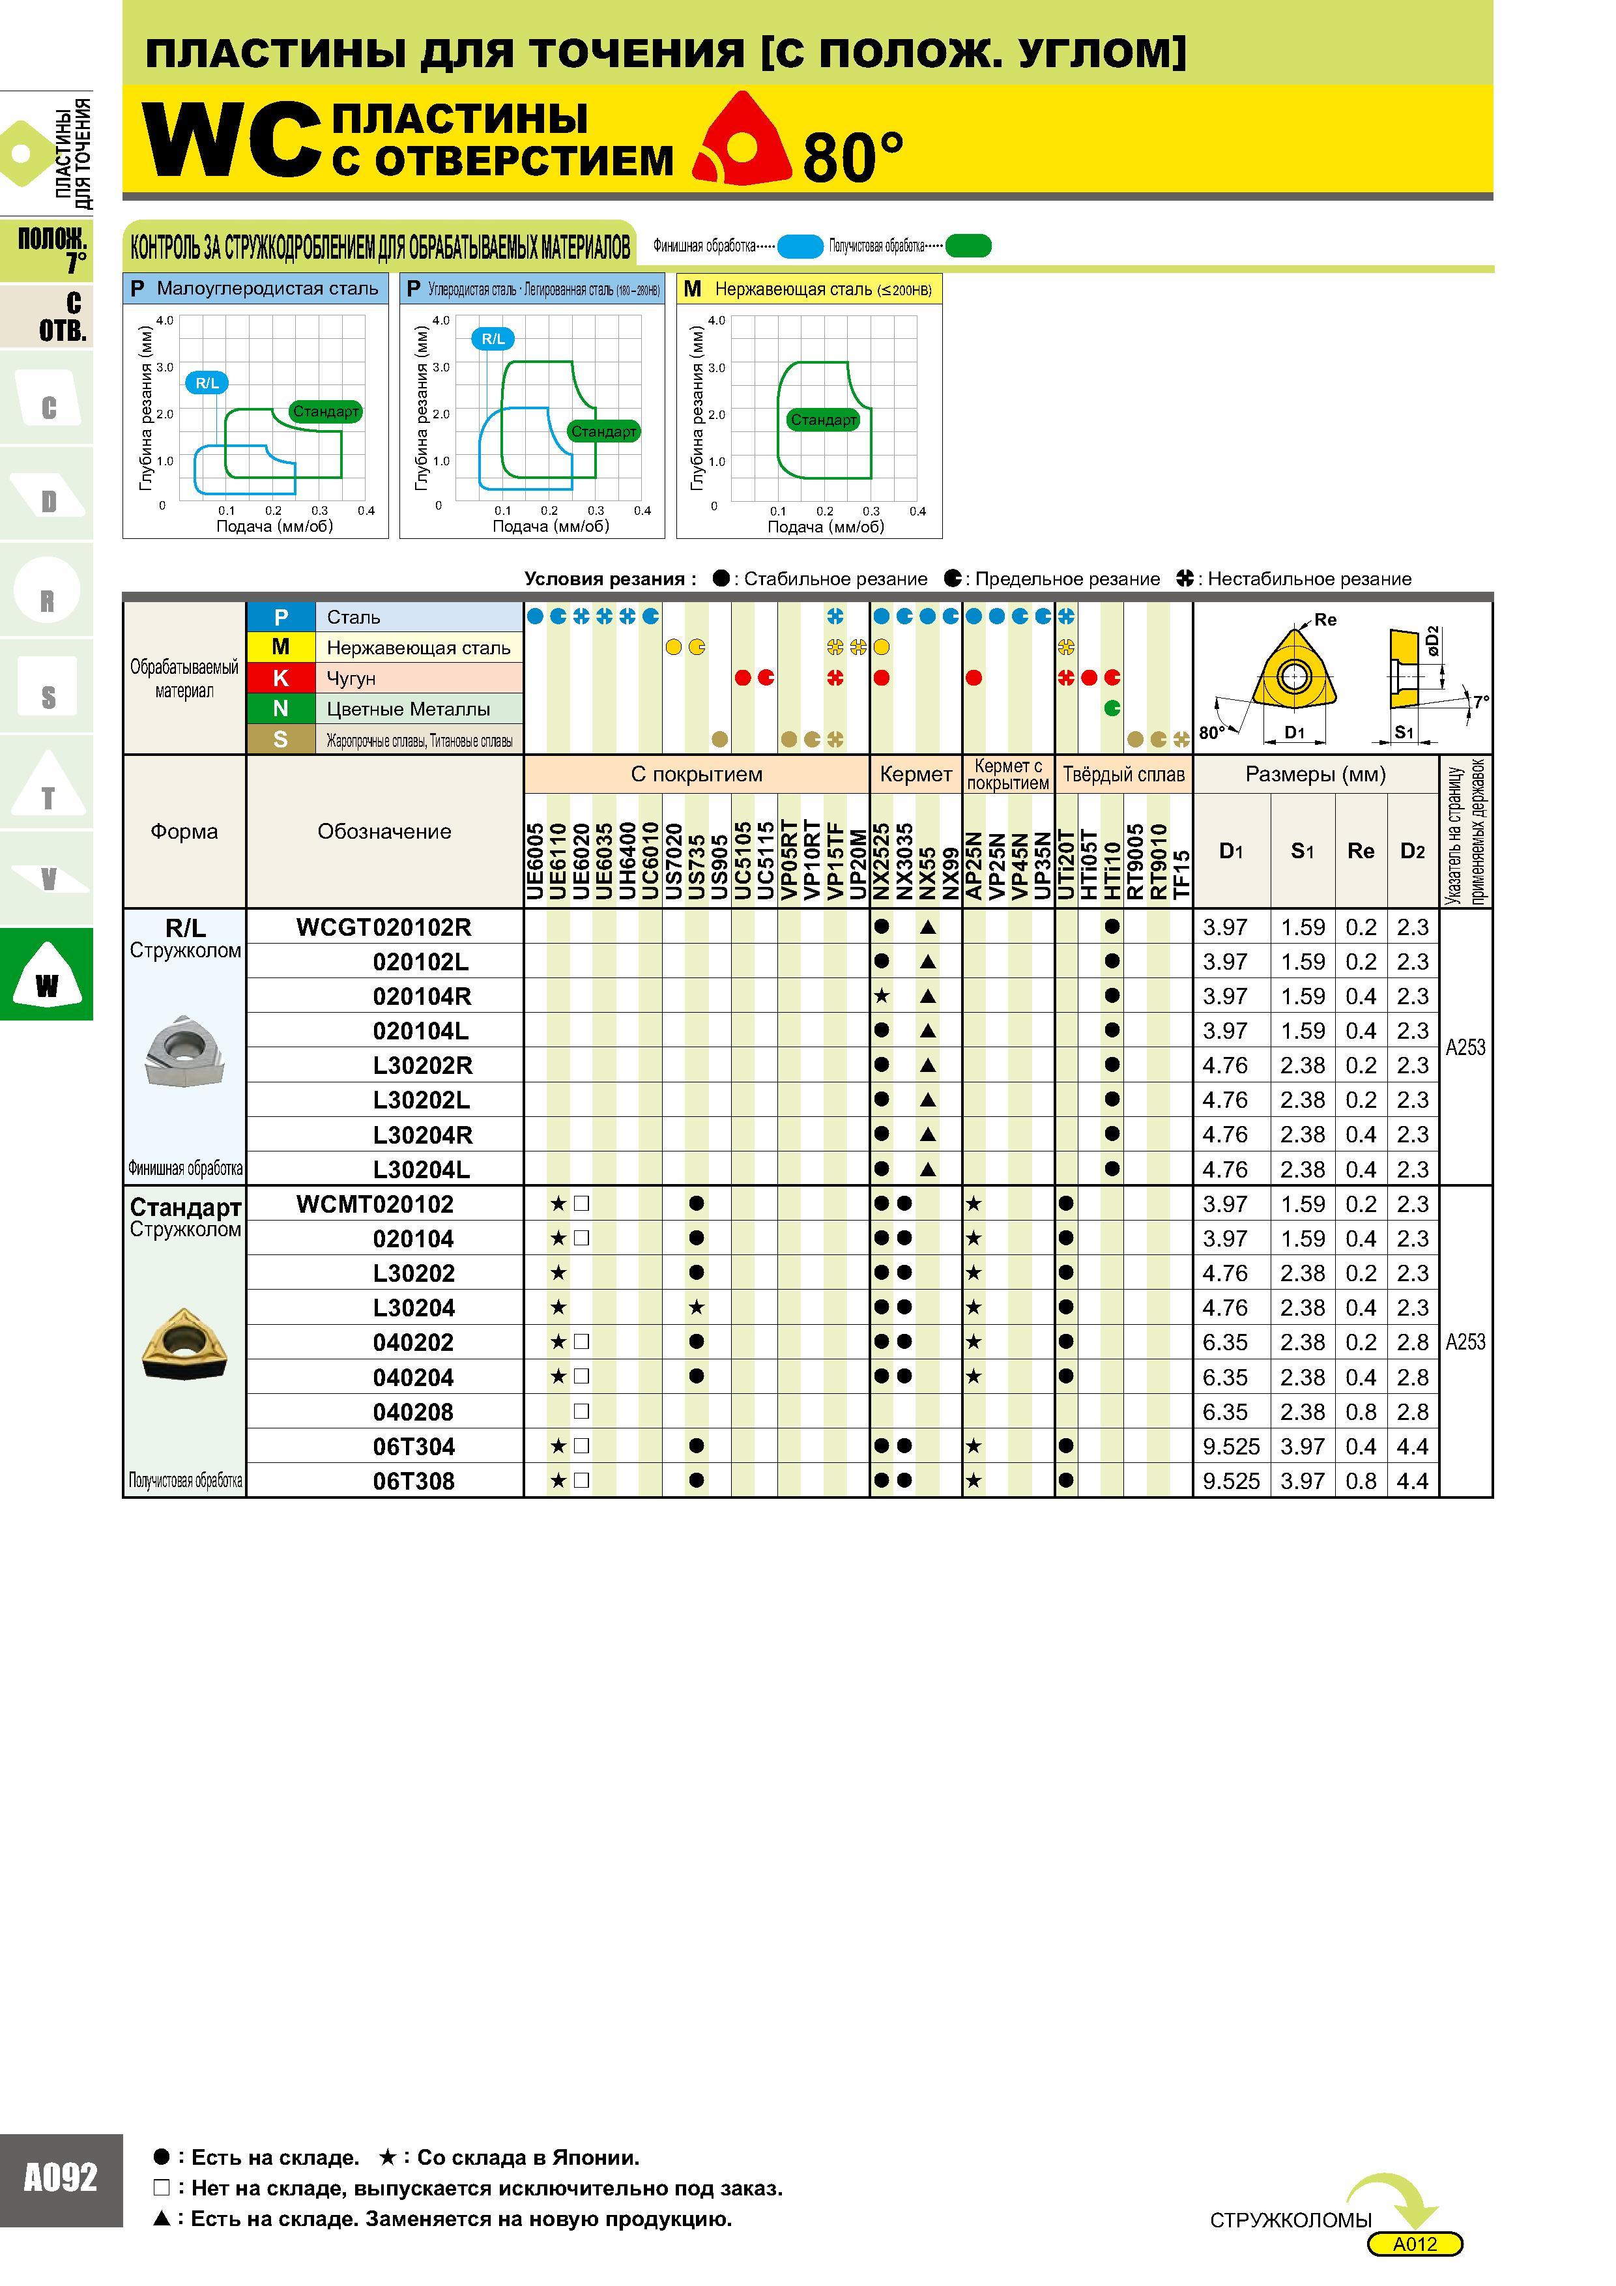The height and width of the screenshot is (2286, 1616).
Task: Click the СТРУЖКОЛОМЫ label at bottom
Action: coord(1290,2220)
